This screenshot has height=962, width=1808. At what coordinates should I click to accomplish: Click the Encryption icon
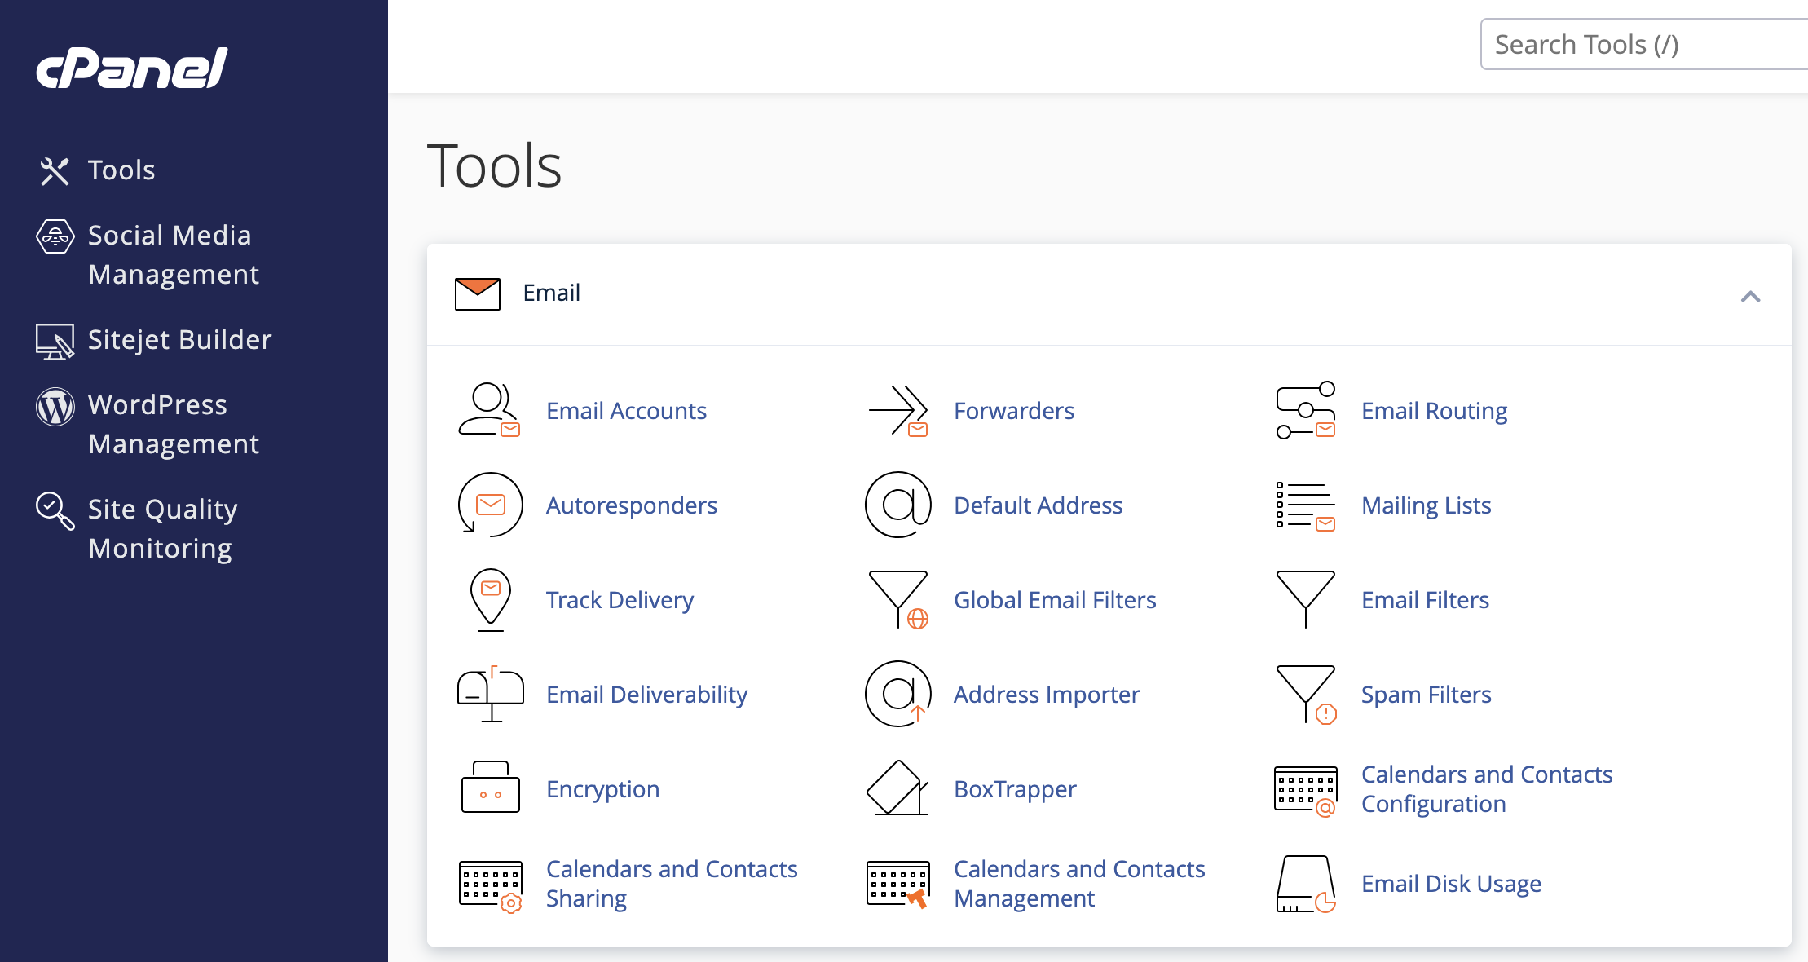tap(490, 788)
